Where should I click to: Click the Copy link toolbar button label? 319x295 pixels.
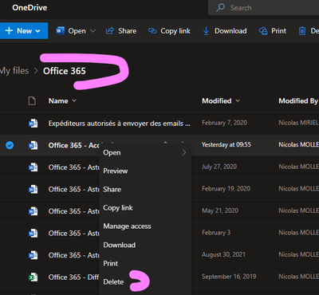175,31
